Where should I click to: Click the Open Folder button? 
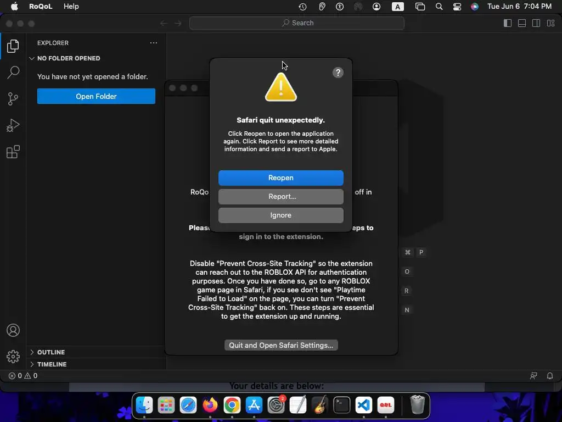coord(96,96)
